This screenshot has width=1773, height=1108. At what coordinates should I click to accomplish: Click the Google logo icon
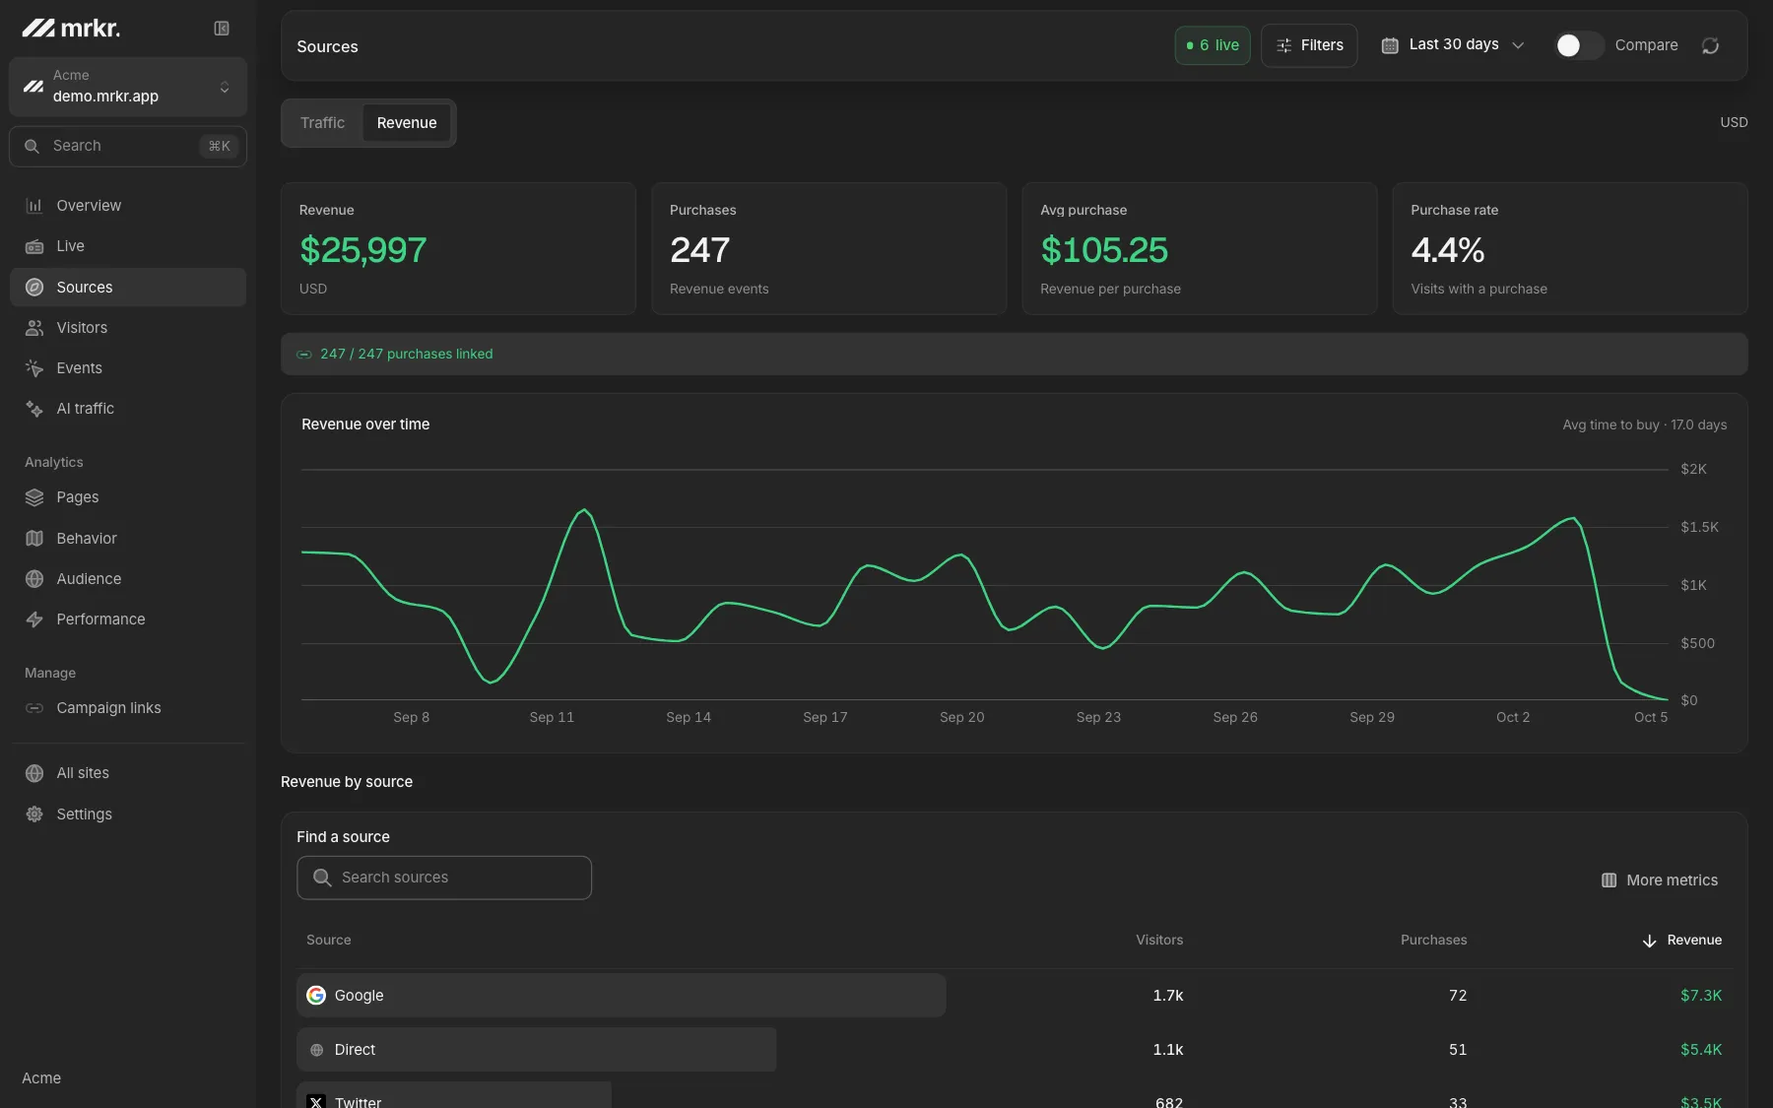click(316, 996)
